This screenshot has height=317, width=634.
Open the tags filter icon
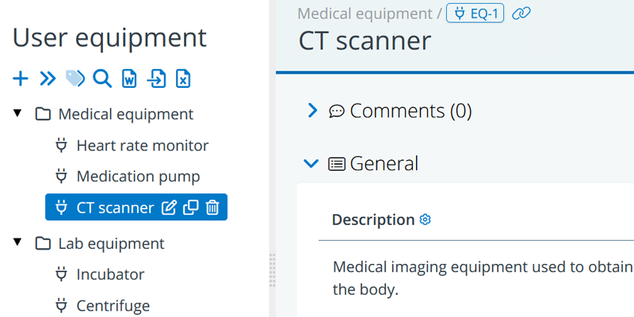74,78
